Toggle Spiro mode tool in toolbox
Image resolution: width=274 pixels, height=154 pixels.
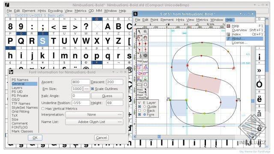point(145,55)
